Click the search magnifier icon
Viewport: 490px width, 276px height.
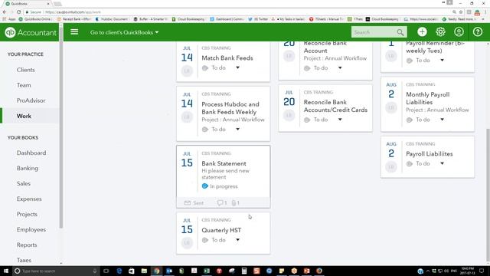click(400, 32)
